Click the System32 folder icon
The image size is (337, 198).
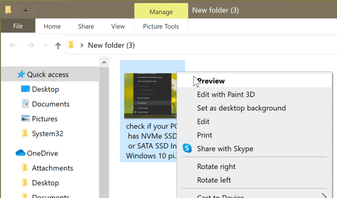25,133
